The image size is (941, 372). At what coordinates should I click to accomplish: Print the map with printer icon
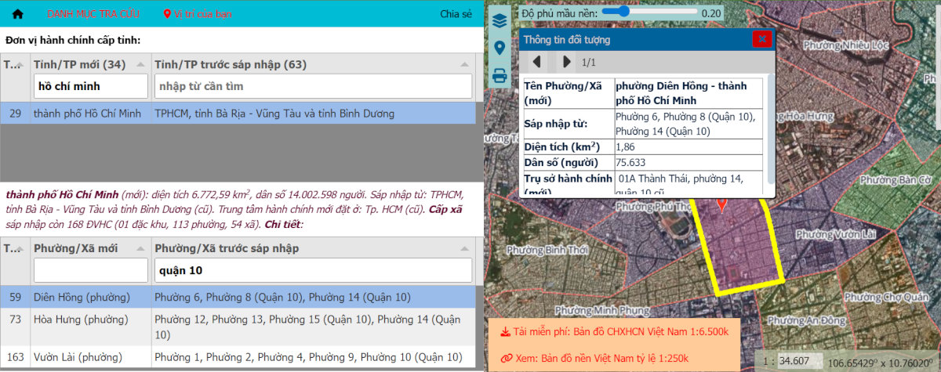[x=499, y=76]
